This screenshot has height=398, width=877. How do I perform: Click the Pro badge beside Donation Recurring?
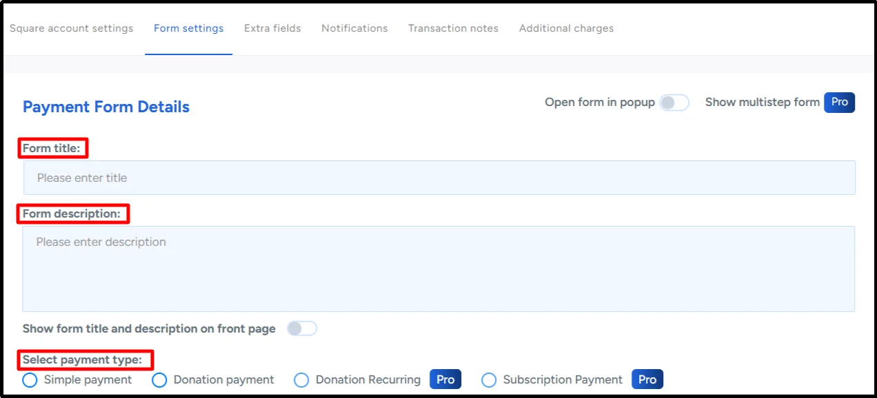446,379
